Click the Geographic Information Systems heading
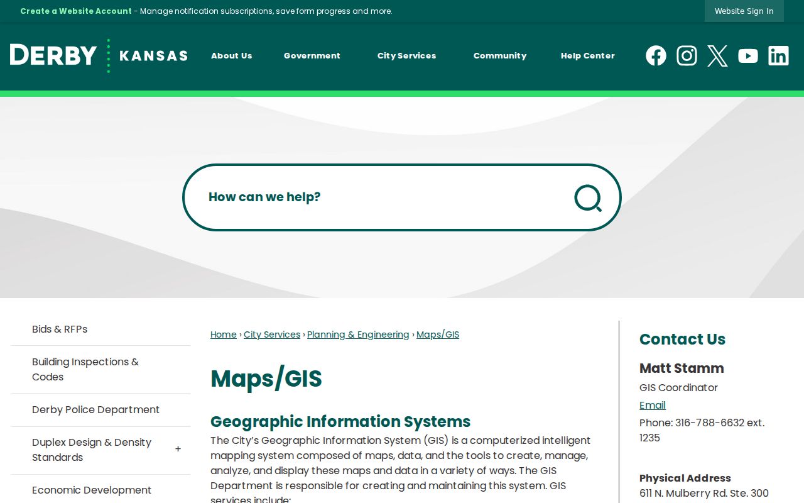 tap(340, 421)
